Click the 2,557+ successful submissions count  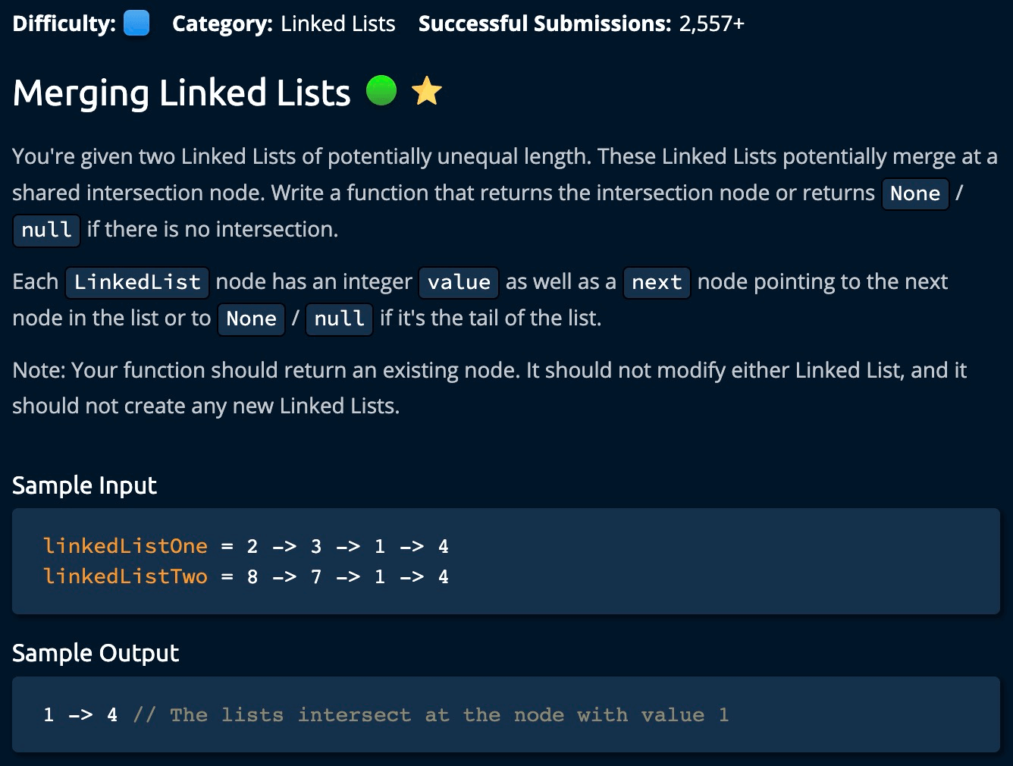pyautogui.click(x=711, y=24)
